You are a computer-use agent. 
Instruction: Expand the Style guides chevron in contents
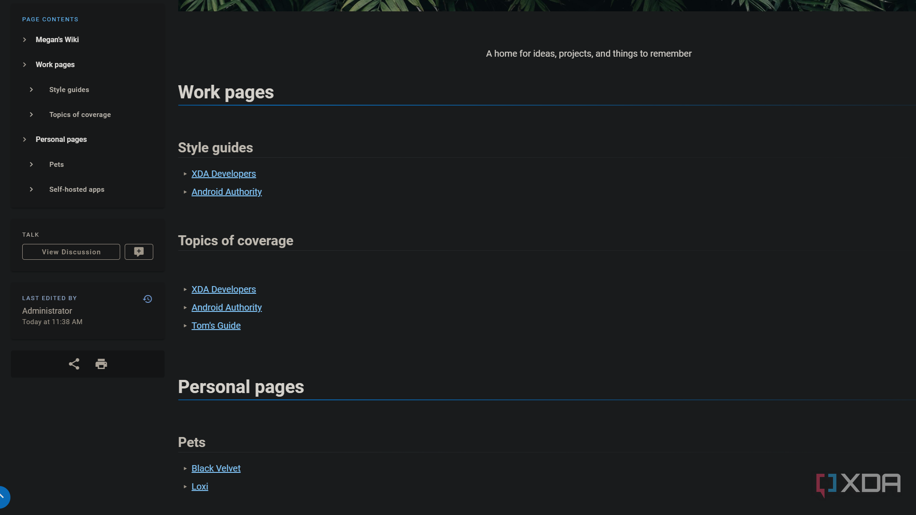click(x=31, y=90)
